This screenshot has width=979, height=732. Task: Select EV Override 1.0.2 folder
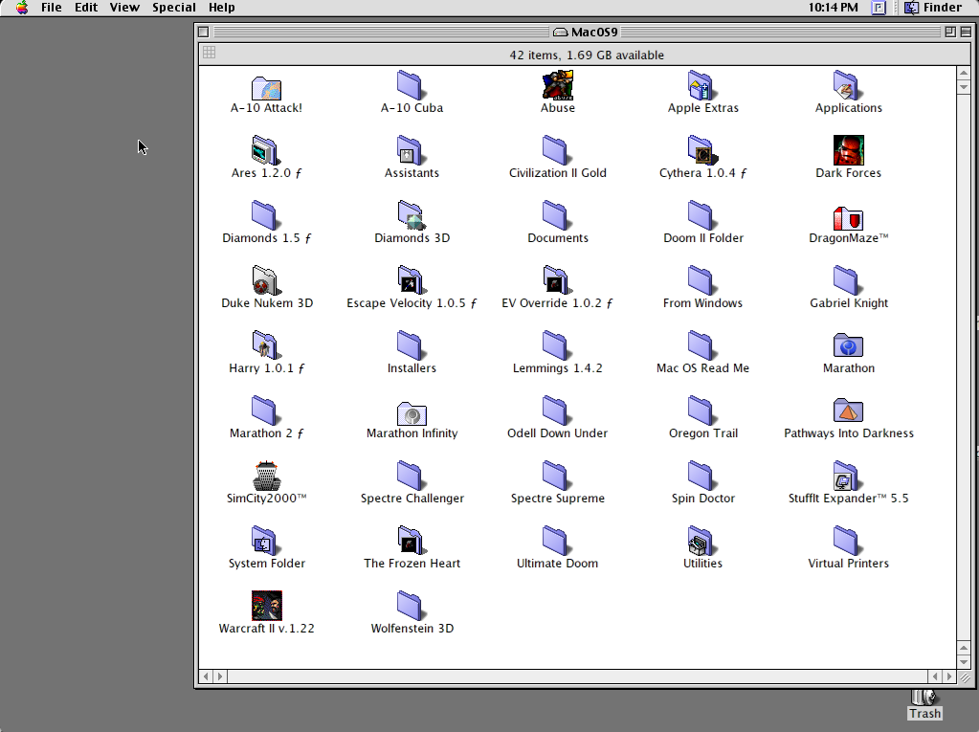(556, 280)
